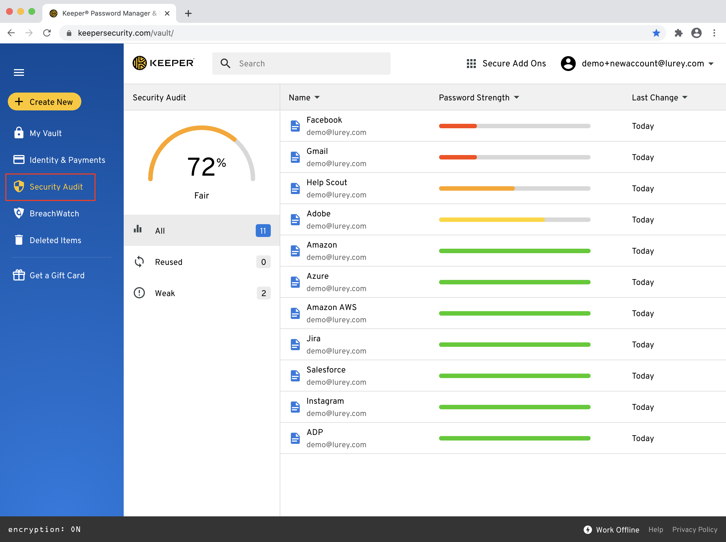The image size is (726, 542).
Task: Click the Security Audit shield icon
Action: pyautogui.click(x=19, y=186)
